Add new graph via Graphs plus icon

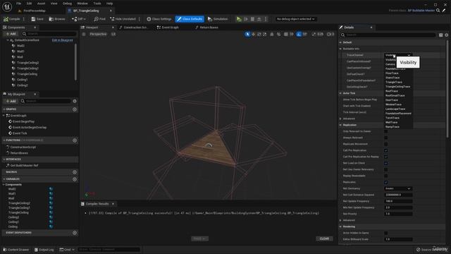pos(75,109)
